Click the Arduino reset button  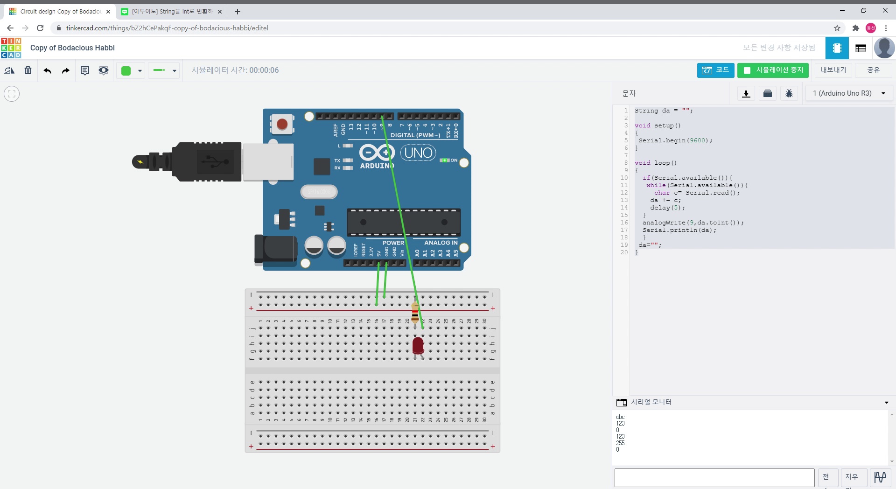(282, 124)
